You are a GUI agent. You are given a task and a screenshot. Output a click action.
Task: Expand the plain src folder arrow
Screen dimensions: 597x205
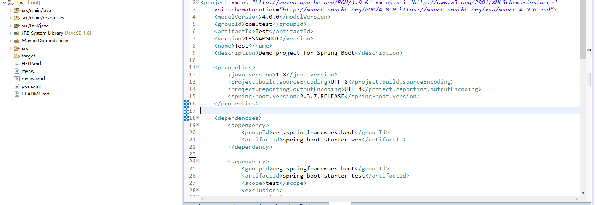[x=11, y=48]
